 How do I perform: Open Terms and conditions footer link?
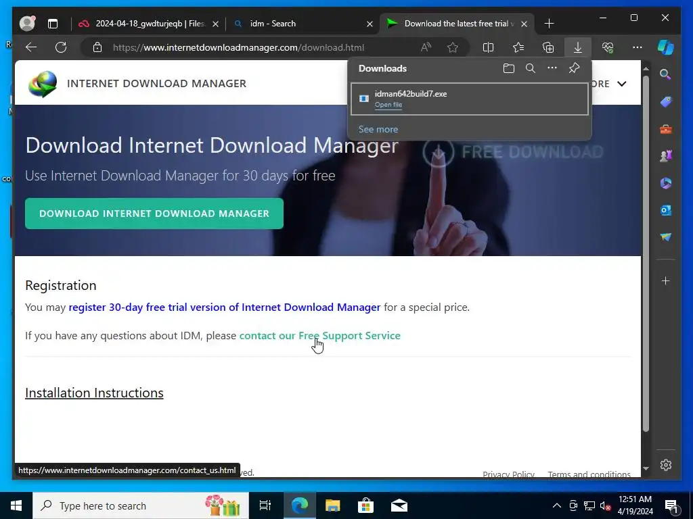[x=589, y=474]
